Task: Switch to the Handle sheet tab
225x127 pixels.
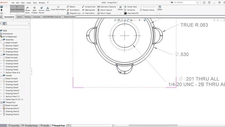Action: [45, 126]
